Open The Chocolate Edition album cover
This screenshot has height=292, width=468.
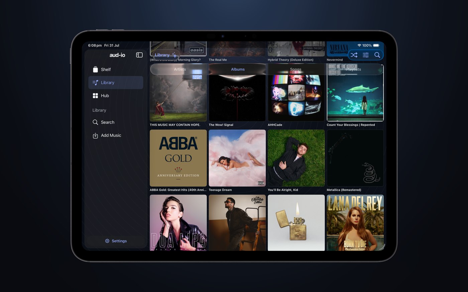click(x=237, y=223)
